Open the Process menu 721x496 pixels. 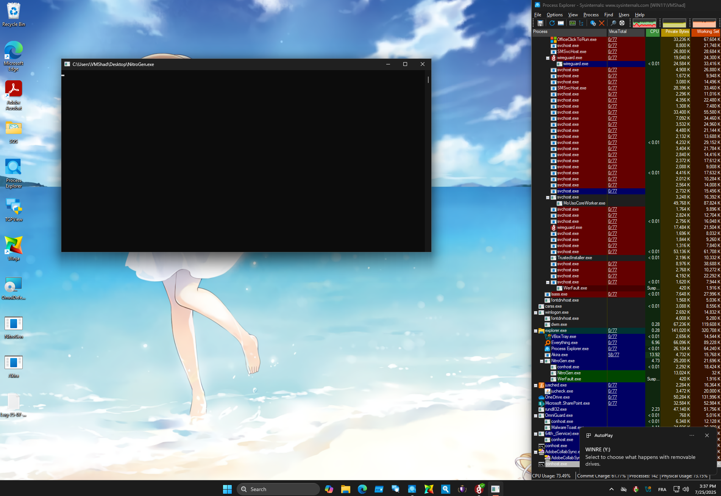(x=591, y=15)
